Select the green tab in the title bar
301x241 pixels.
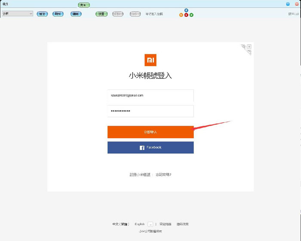84,5
